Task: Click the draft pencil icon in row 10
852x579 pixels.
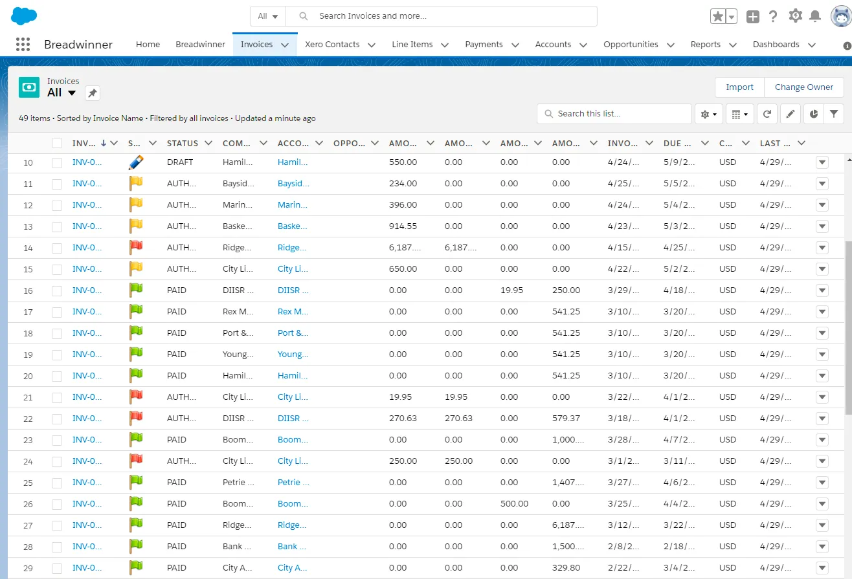Action: click(136, 162)
